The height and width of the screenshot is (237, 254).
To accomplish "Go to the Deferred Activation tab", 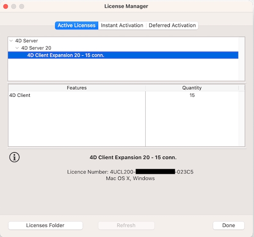I will tap(172, 25).
